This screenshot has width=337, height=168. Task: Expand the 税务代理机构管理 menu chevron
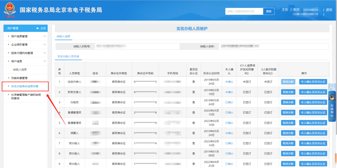pyautogui.click(x=45, y=53)
